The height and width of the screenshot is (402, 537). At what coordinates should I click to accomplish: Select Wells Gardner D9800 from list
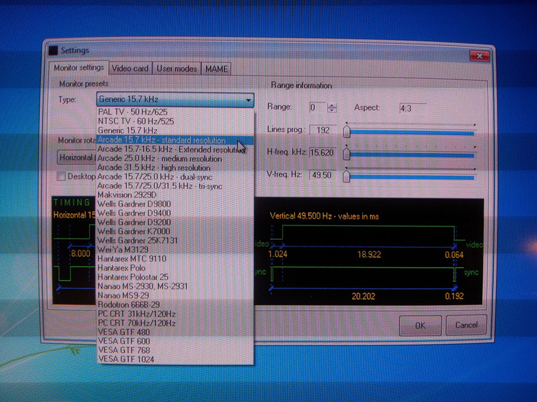[x=134, y=204]
